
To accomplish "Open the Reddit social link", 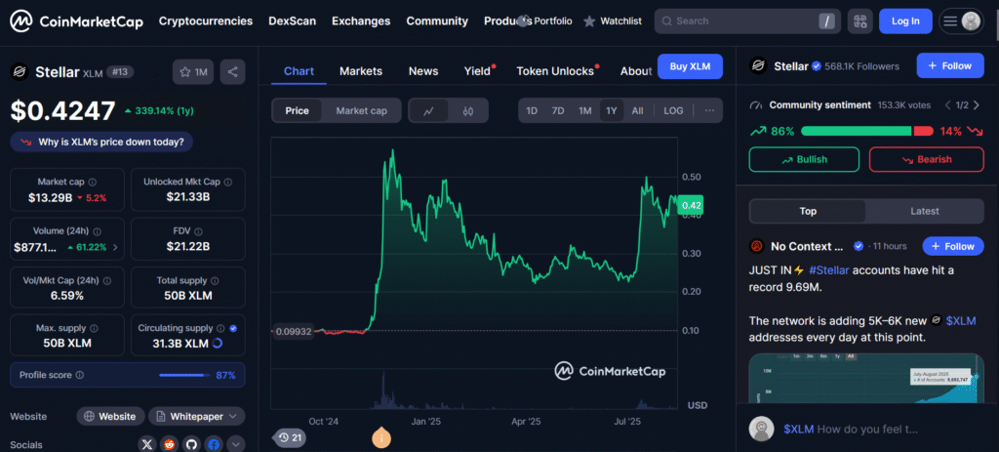I will [170, 444].
